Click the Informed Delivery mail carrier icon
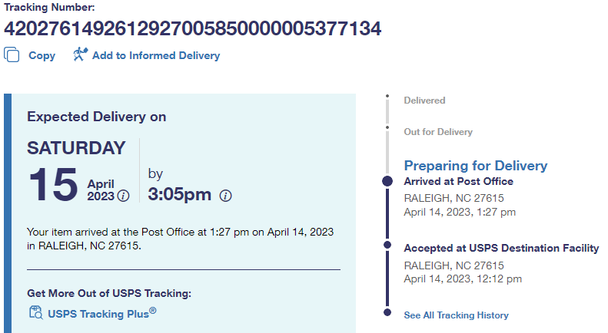 [80, 54]
